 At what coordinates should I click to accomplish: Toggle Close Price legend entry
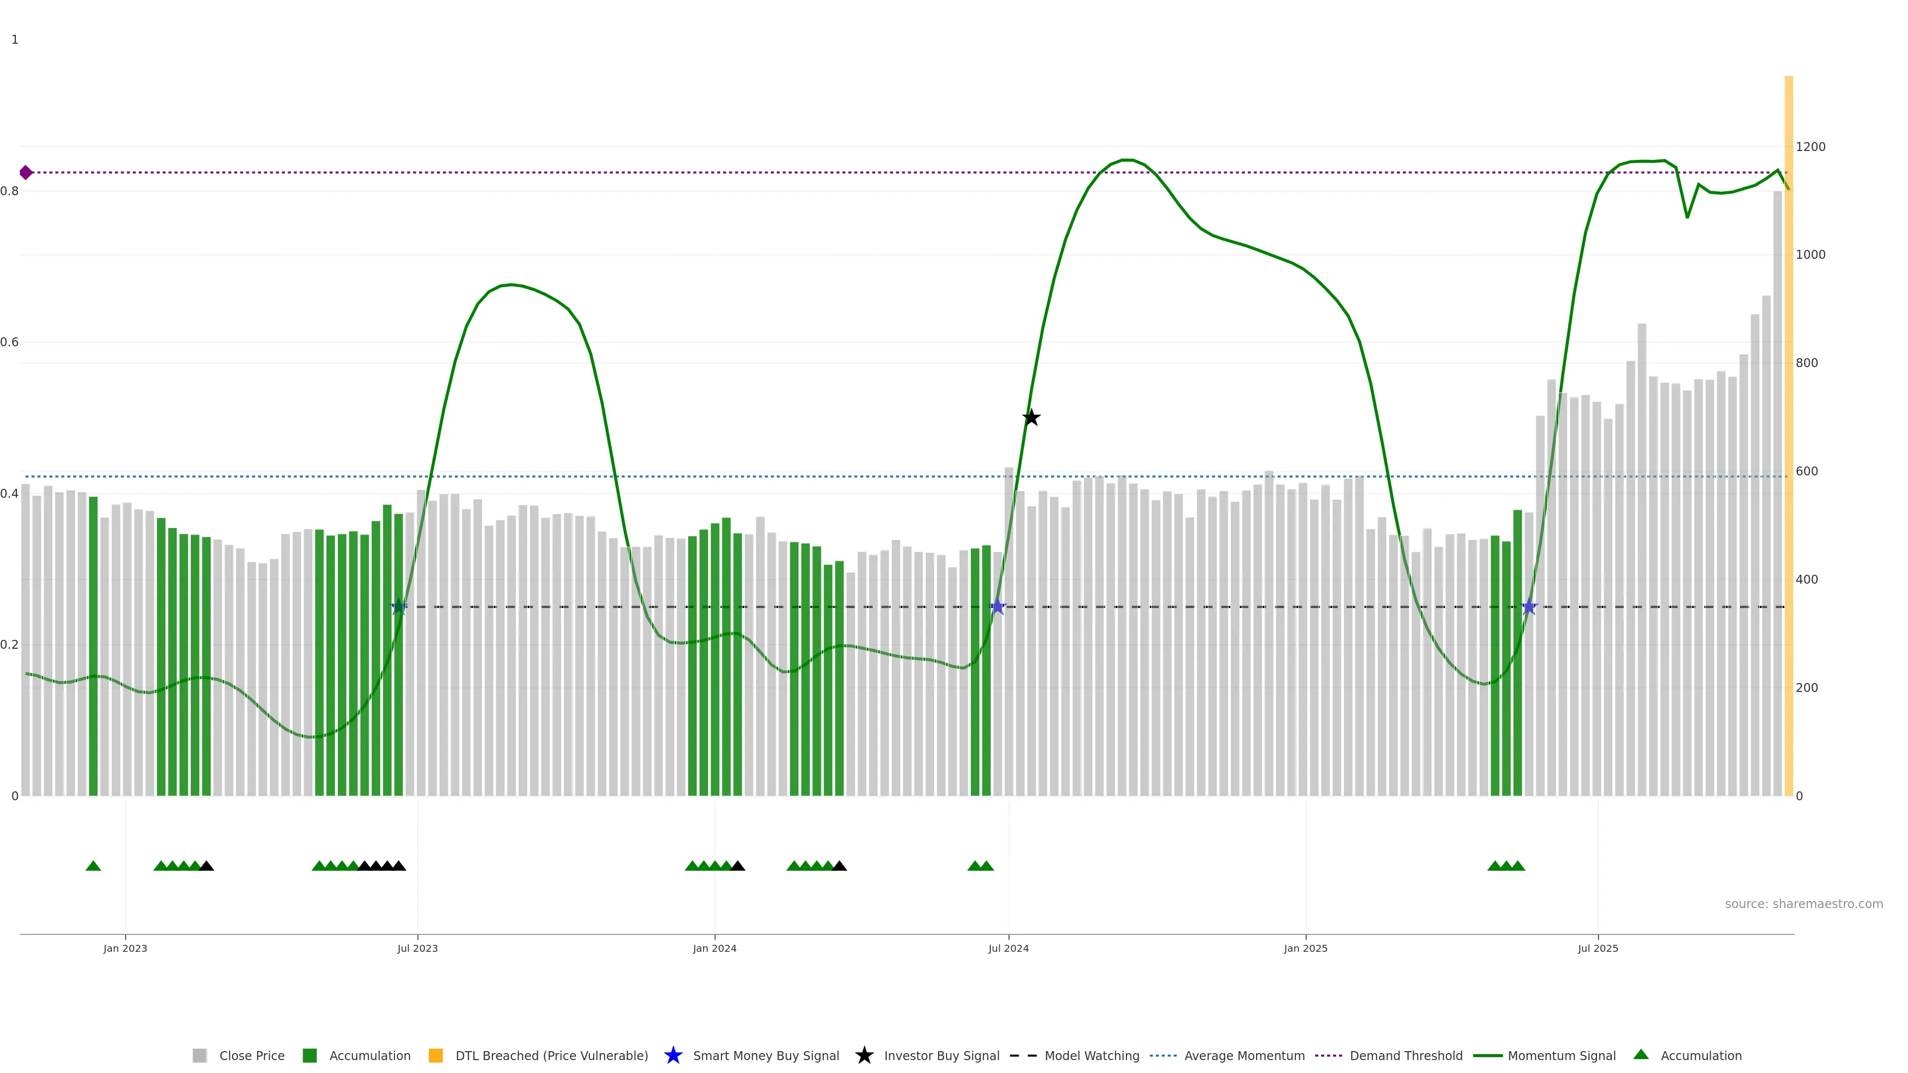tap(252, 1055)
